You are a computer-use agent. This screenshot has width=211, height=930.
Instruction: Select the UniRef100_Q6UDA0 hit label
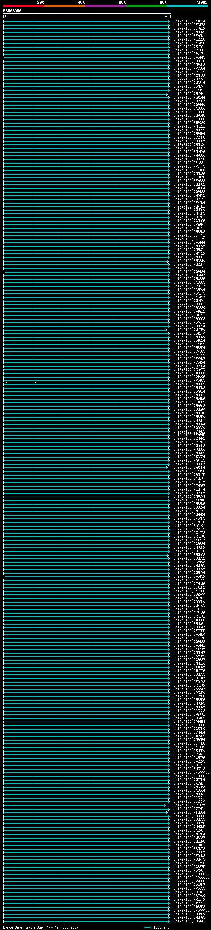189,409
